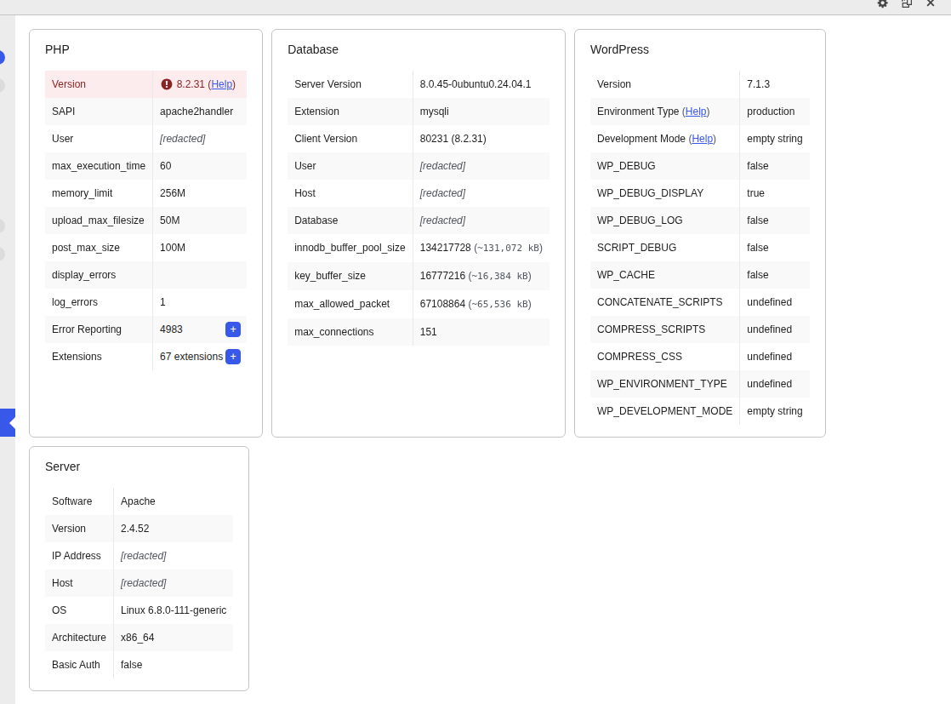The image size is (951, 704).
Task: Select the PHP panel heading
Action: point(57,49)
